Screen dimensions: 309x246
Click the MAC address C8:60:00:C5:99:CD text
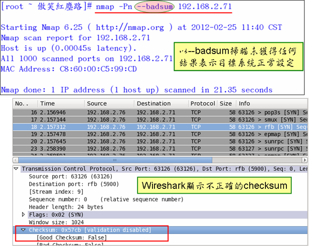(98, 69)
